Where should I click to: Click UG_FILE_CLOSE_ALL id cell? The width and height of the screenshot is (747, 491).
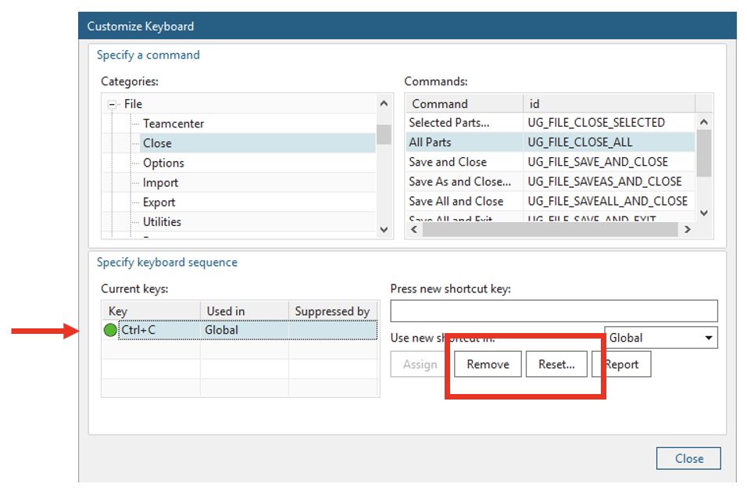click(609, 142)
